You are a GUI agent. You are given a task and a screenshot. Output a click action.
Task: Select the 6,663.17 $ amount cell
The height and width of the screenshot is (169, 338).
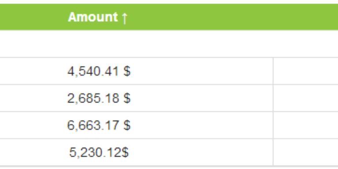click(x=136, y=125)
